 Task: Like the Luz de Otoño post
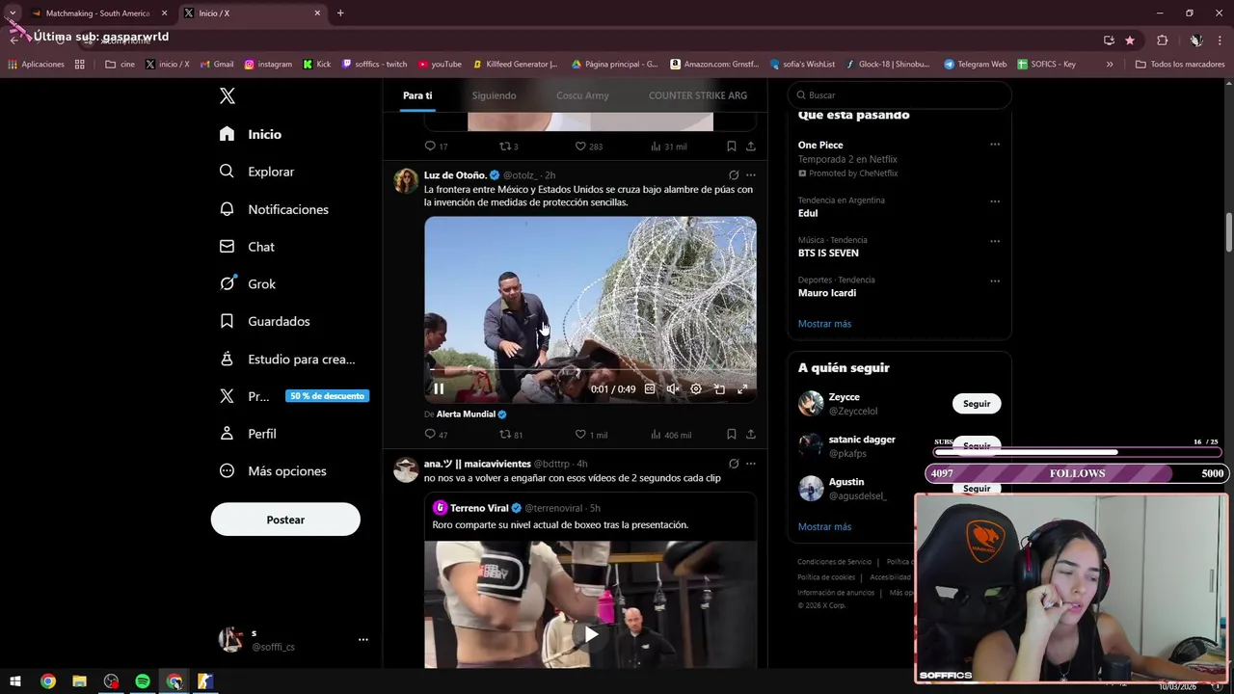[591, 435]
